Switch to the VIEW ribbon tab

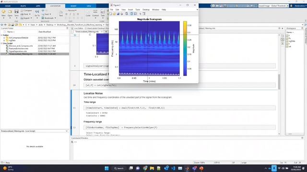(x=89, y=6)
